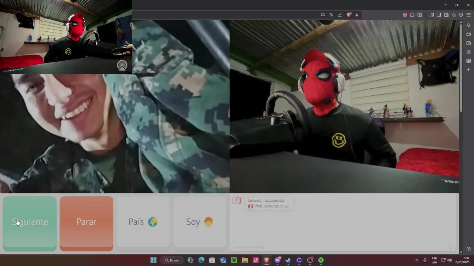This screenshot has width=474, height=266.
Task: Click the scroll-up overlay icon on webcam
Action: 122,66
